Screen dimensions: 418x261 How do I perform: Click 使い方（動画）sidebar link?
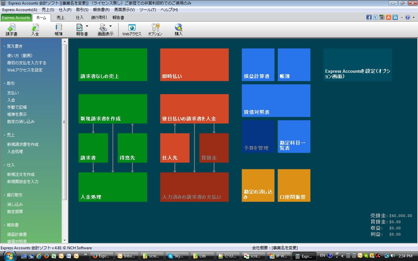20,56
